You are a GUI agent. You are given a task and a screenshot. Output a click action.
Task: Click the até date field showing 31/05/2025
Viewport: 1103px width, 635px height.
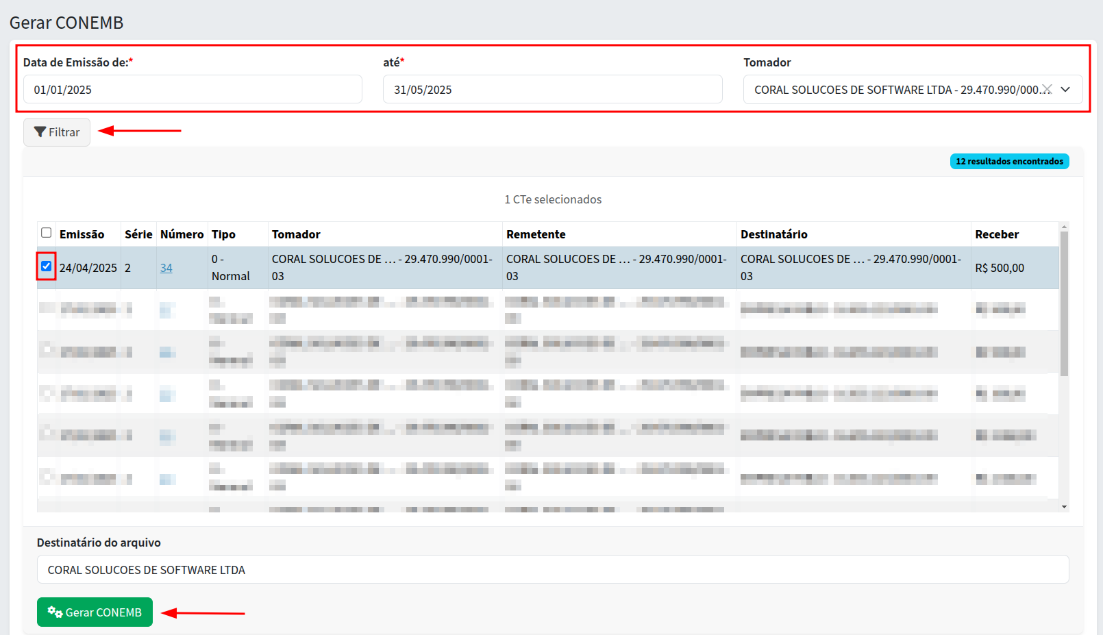pyautogui.click(x=552, y=90)
